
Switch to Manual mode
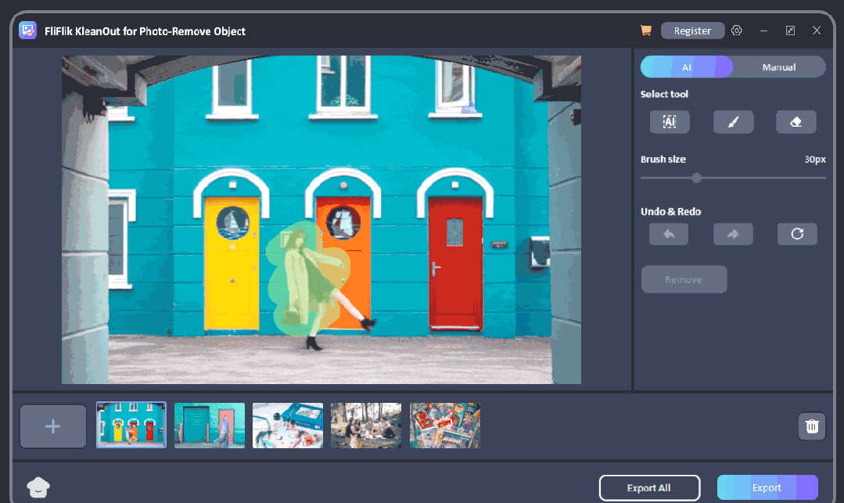click(778, 67)
